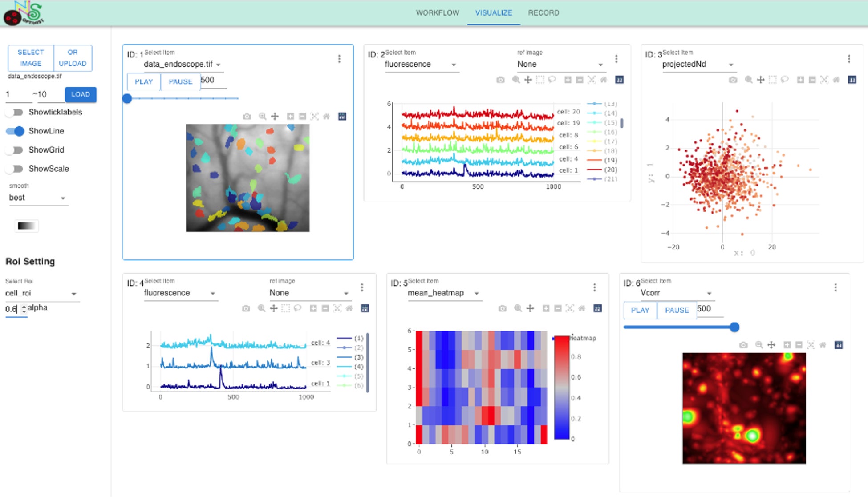Screen dimensions: 868x497
Task: Enable the Showticklabels switch
Action: pos(14,112)
